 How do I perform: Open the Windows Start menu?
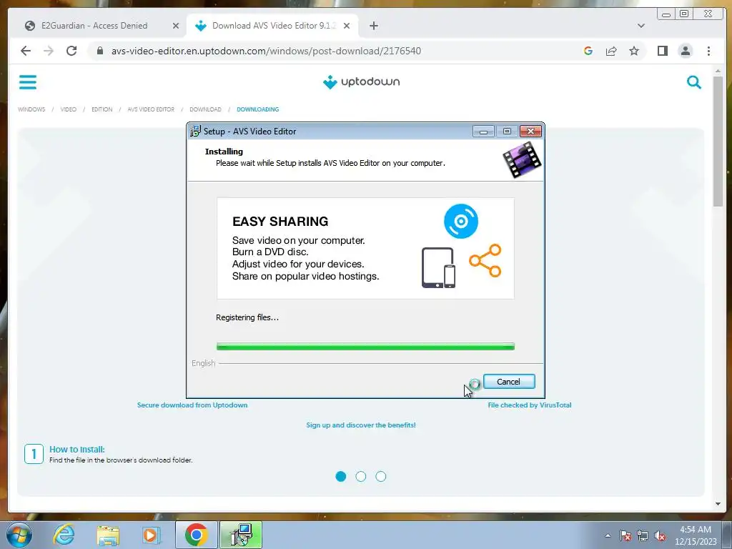click(x=19, y=535)
